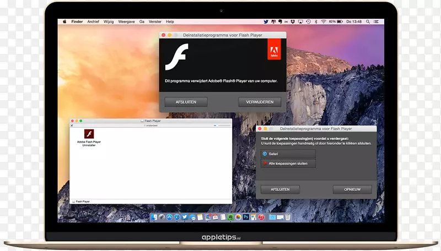Open the Wi-Fi status menu
The image size is (441, 251).
(x=324, y=21)
